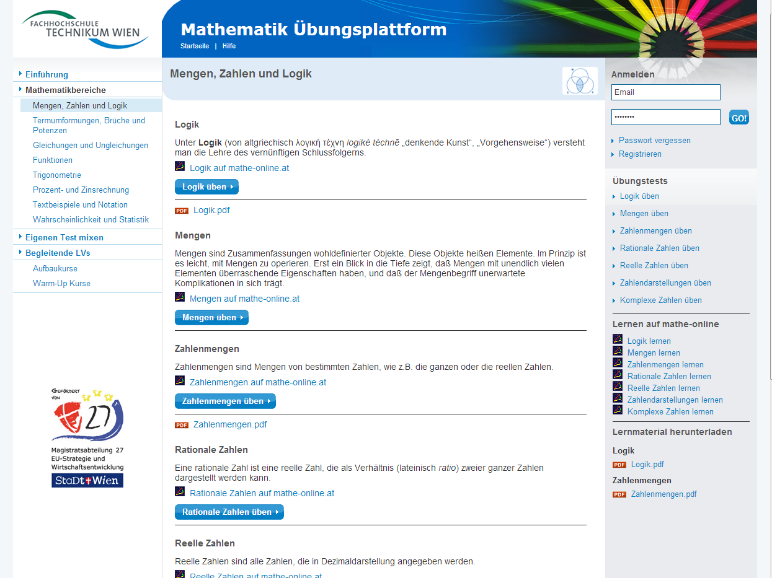Open 'Mengen, Zahlen und Logik' in sidebar
Viewport: 772px width, 578px height.
(80, 106)
